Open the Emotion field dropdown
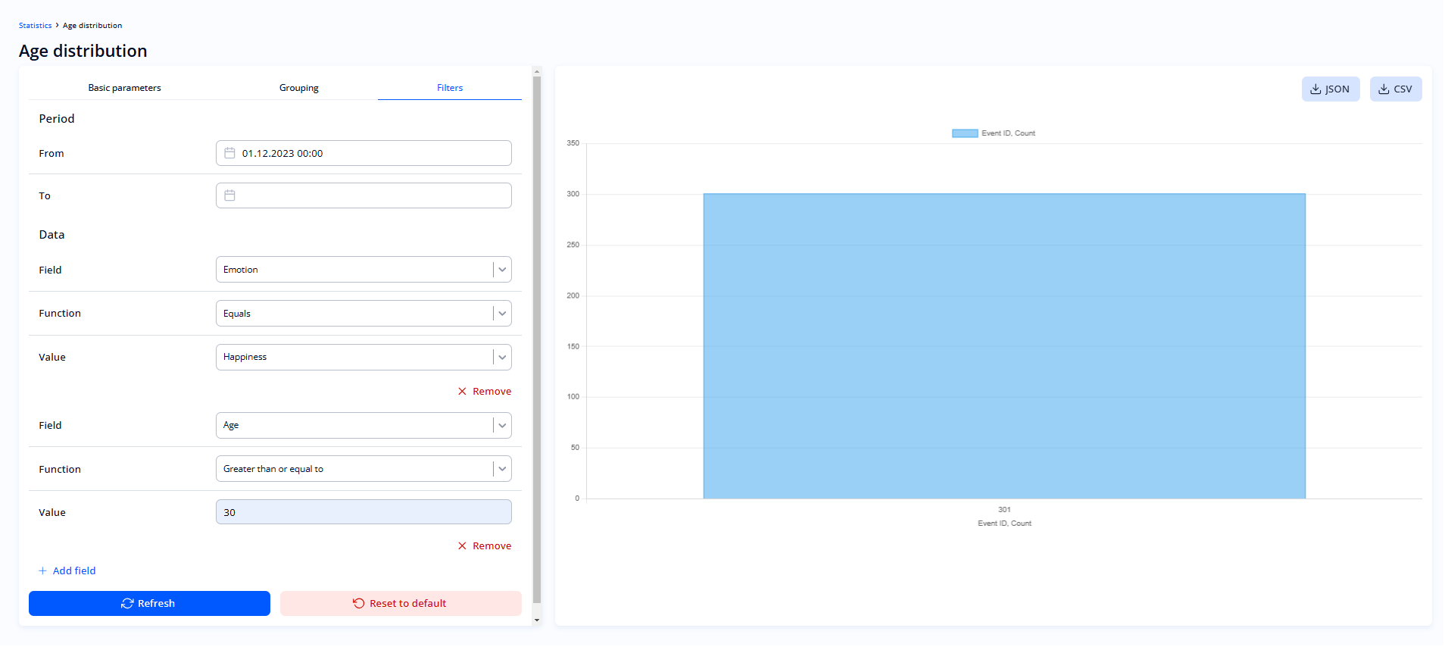Viewport: 1445px width, 647px height. coord(501,270)
